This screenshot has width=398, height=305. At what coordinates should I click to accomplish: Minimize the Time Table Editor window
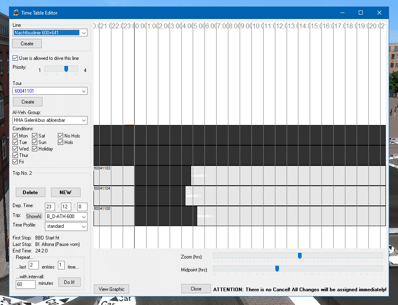[342, 13]
